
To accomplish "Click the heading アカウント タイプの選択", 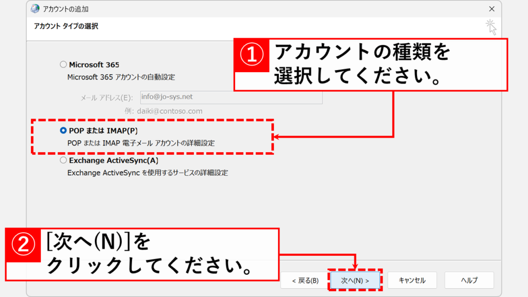I will [66, 26].
